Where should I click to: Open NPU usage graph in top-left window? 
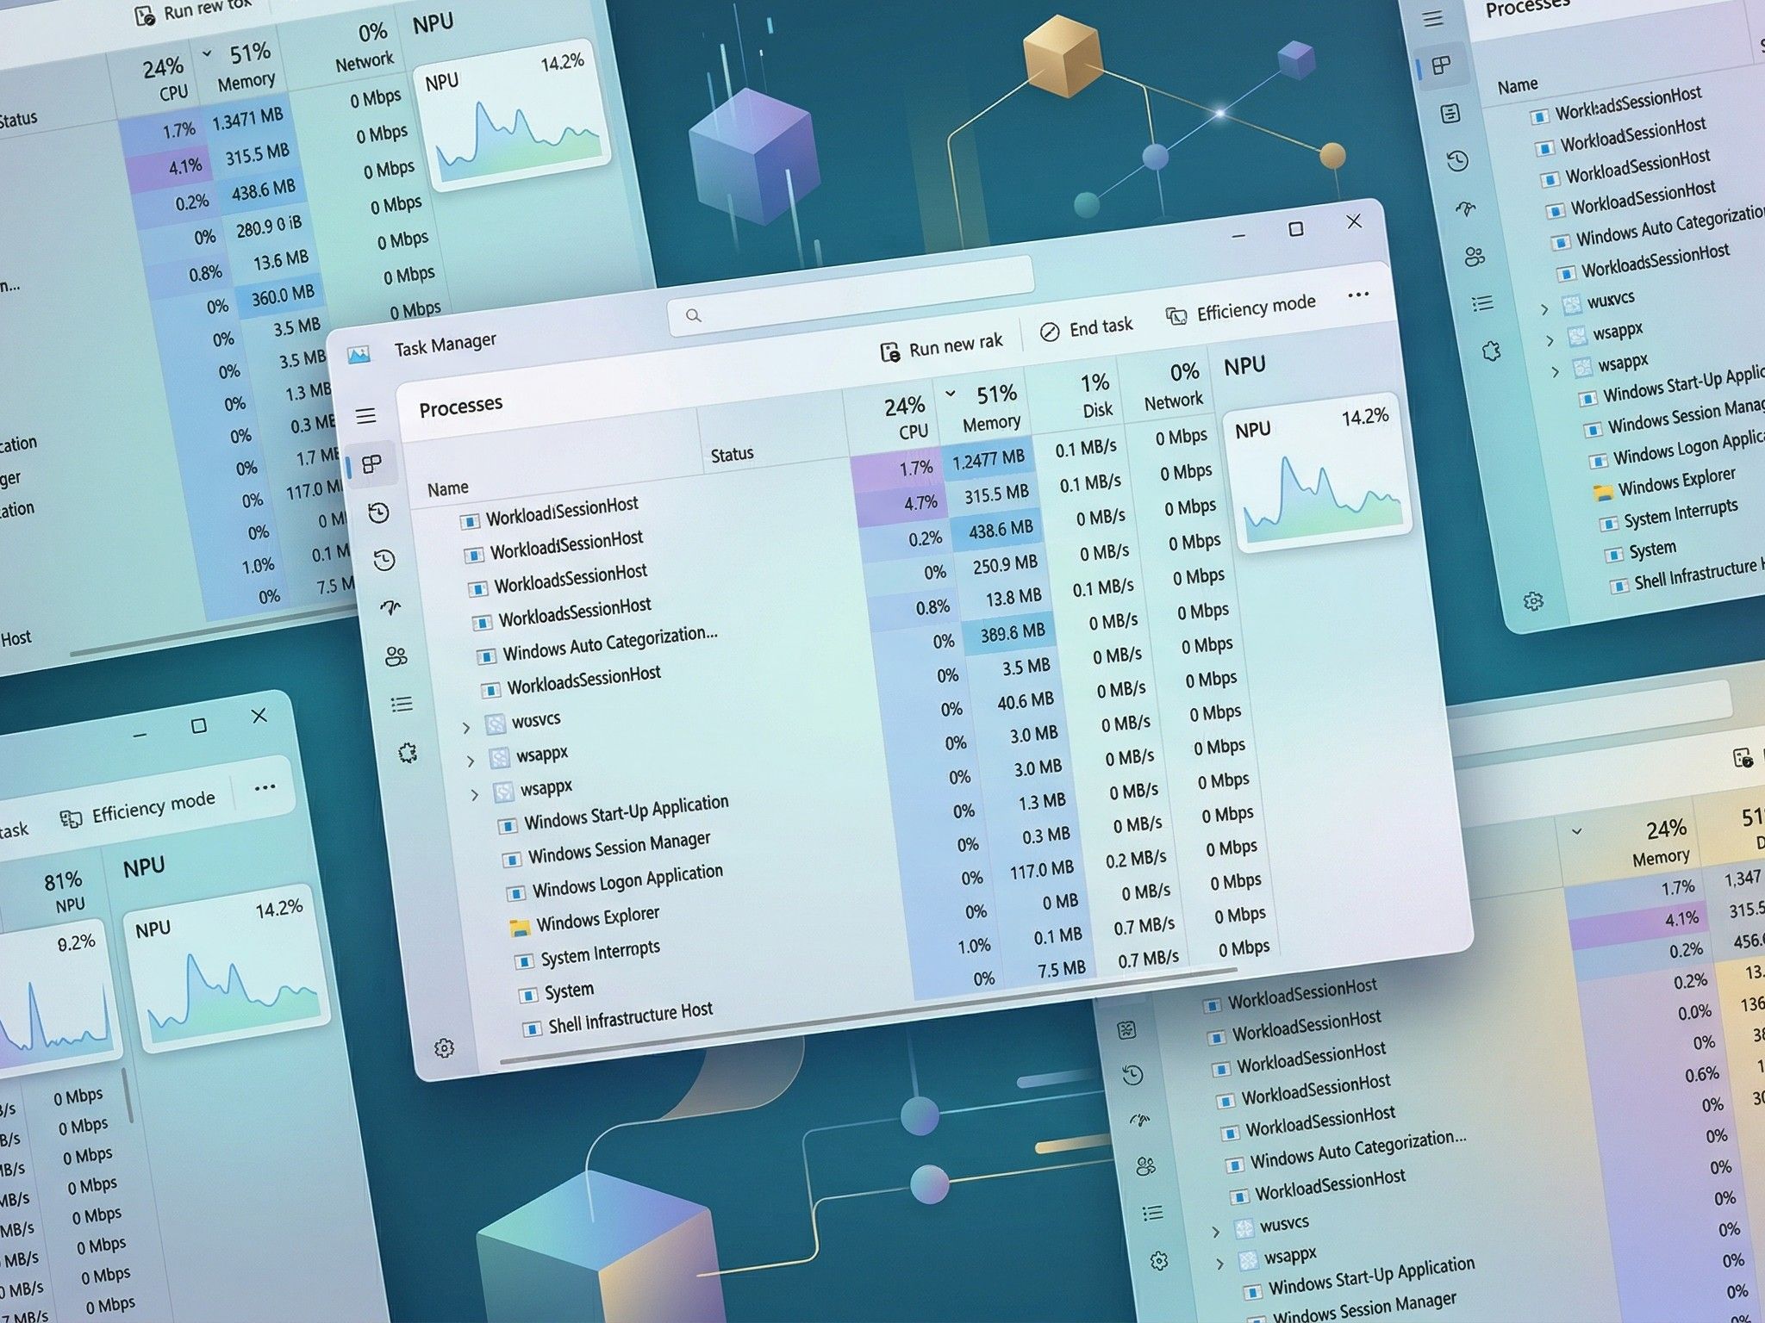pos(514,115)
